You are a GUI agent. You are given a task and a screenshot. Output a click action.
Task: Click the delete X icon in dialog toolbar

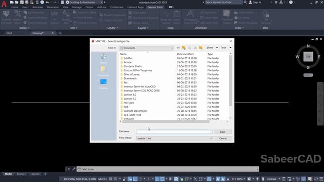[x=195, y=48]
